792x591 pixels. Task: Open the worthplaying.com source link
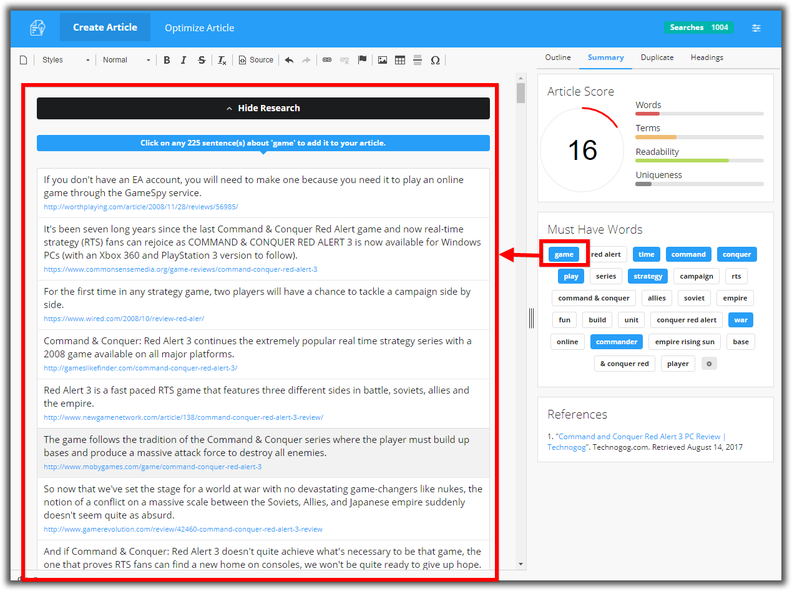click(140, 207)
